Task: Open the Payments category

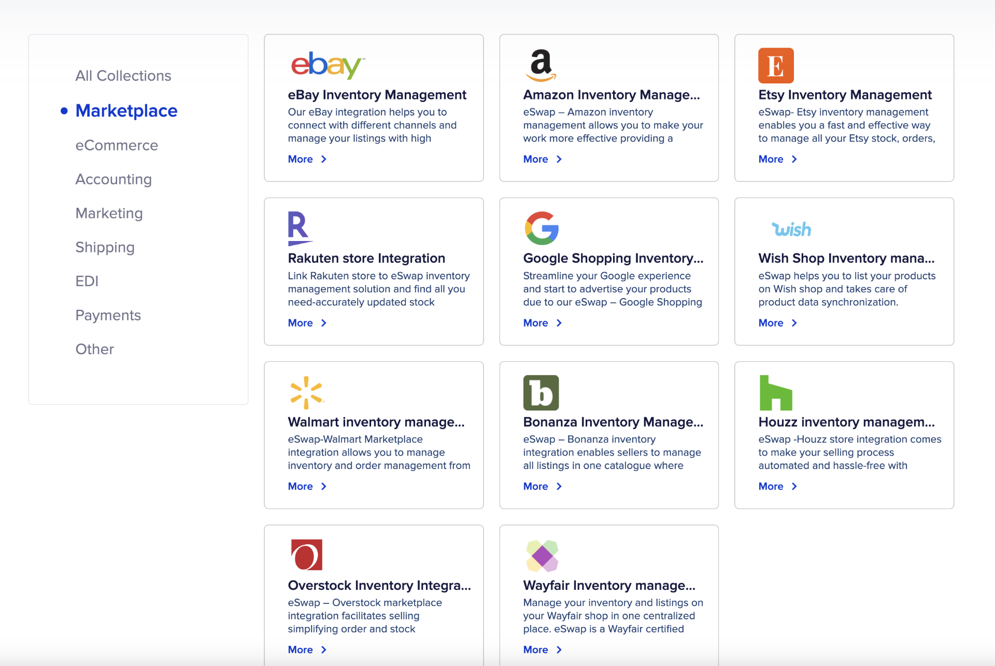Action: point(108,315)
